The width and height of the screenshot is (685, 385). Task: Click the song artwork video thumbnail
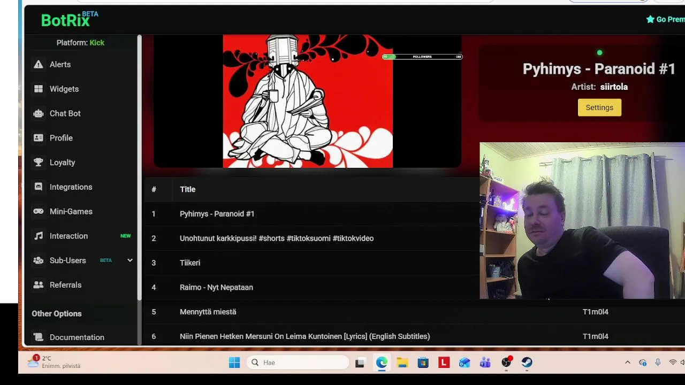pyautogui.click(x=308, y=101)
